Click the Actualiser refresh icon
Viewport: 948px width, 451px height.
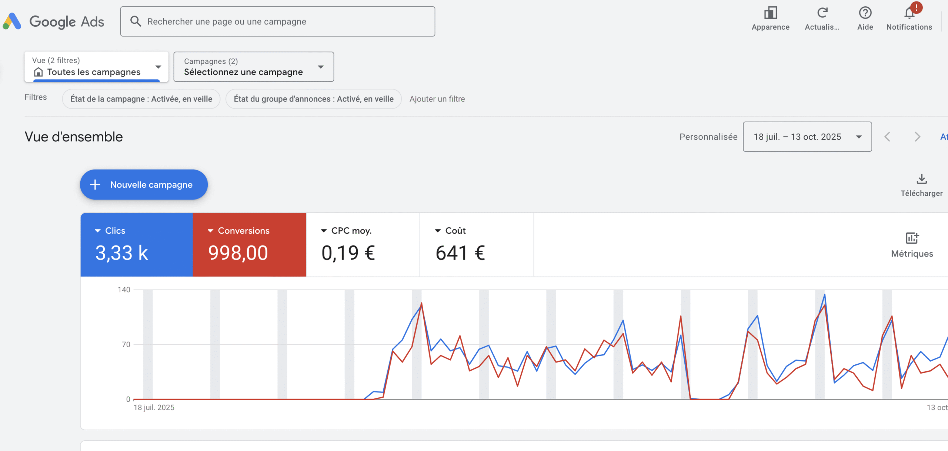click(822, 13)
